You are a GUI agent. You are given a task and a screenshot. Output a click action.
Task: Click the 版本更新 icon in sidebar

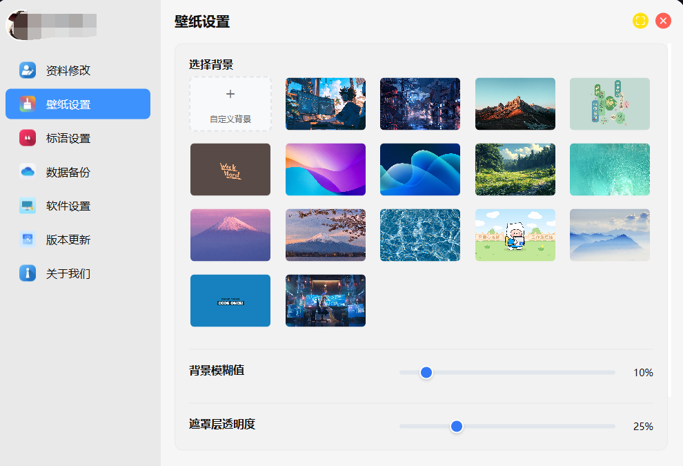28,240
